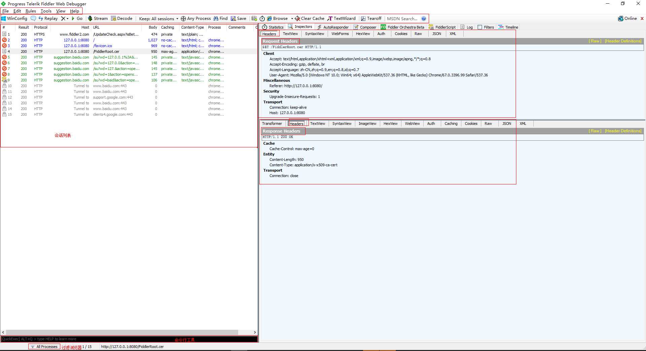Click Raw link in Response Headers bar
646x351 pixels.
click(595, 131)
